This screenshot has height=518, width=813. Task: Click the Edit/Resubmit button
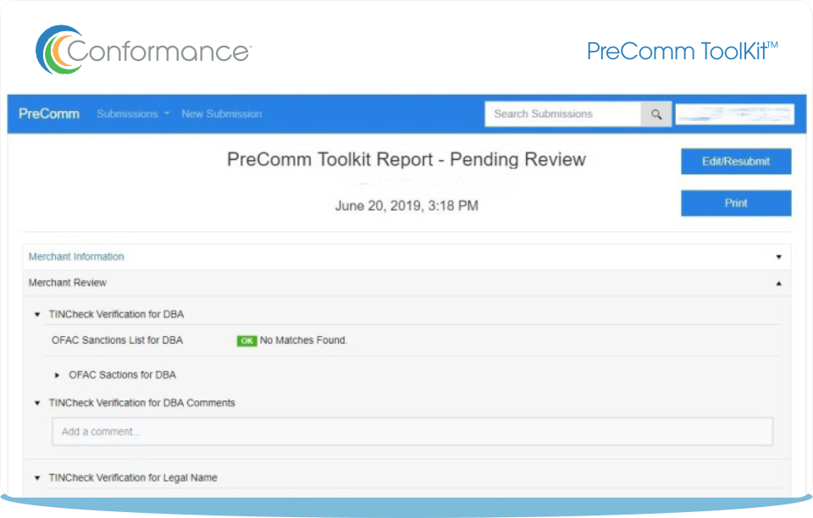click(736, 162)
